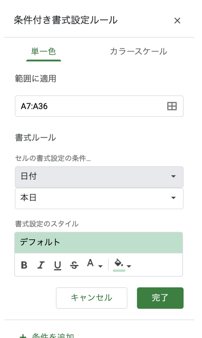Click the grid icon to select data range
The height and width of the screenshot is (338, 202).
pyautogui.click(x=172, y=106)
